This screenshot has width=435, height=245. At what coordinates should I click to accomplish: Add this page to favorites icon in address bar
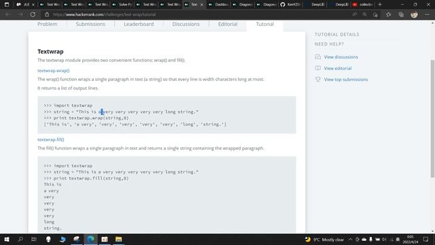coord(375,14)
